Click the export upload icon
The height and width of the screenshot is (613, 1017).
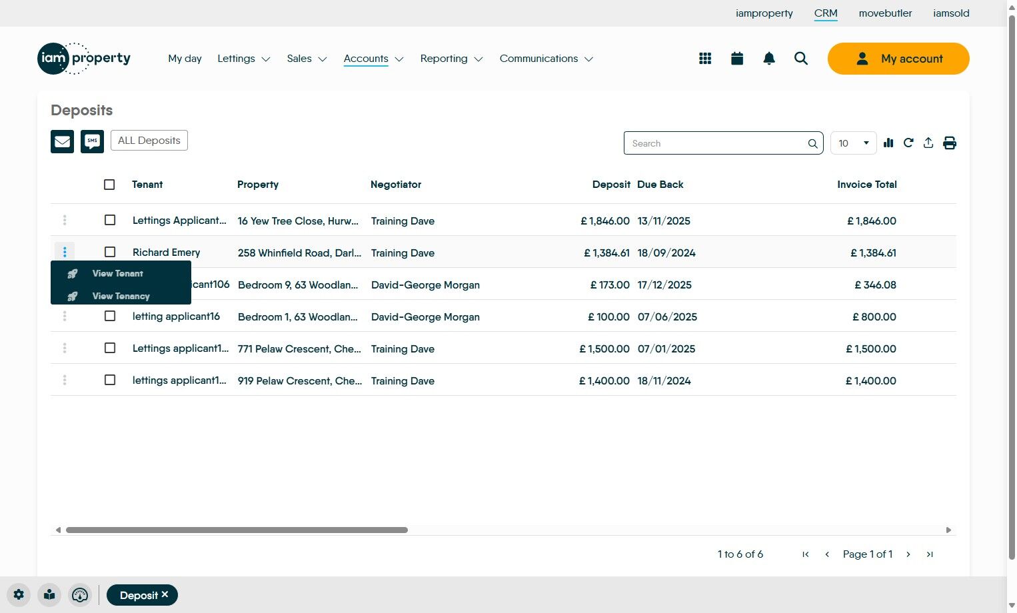(x=928, y=143)
